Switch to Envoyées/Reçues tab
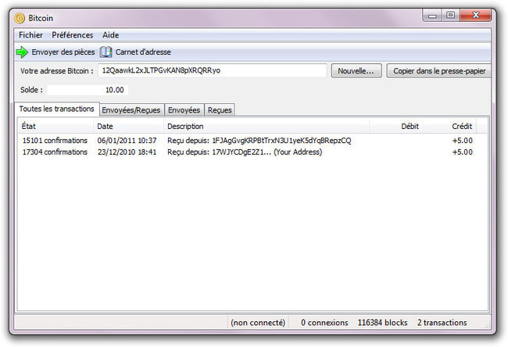This screenshot has height=347, width=508. (131, 110)
